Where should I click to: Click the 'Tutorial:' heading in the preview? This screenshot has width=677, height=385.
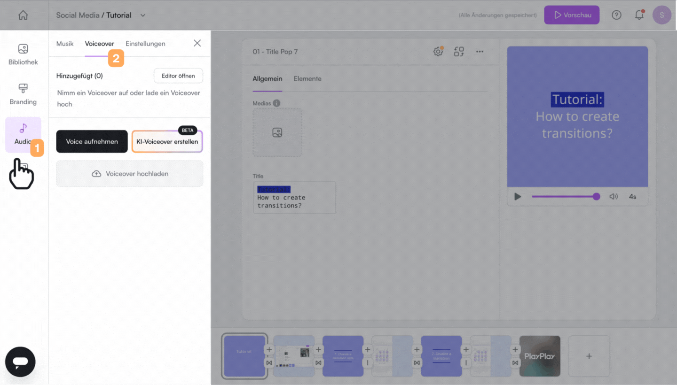(x=577, y=100)
